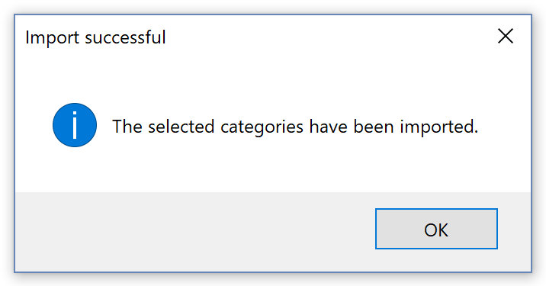The image size is (546, 286).
Task: Click the word 'Import' in the title
Action: click(x=52, y=38)
